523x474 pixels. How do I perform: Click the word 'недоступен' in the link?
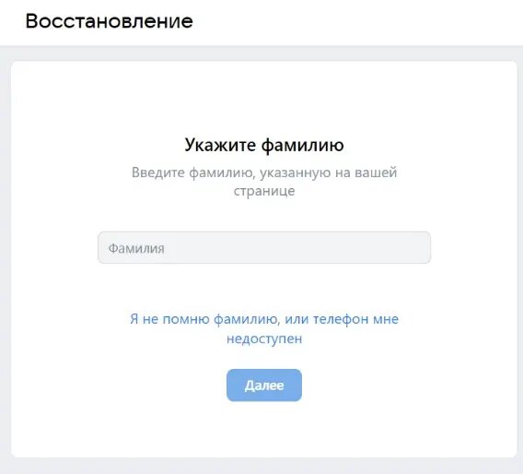coord(264,338)
